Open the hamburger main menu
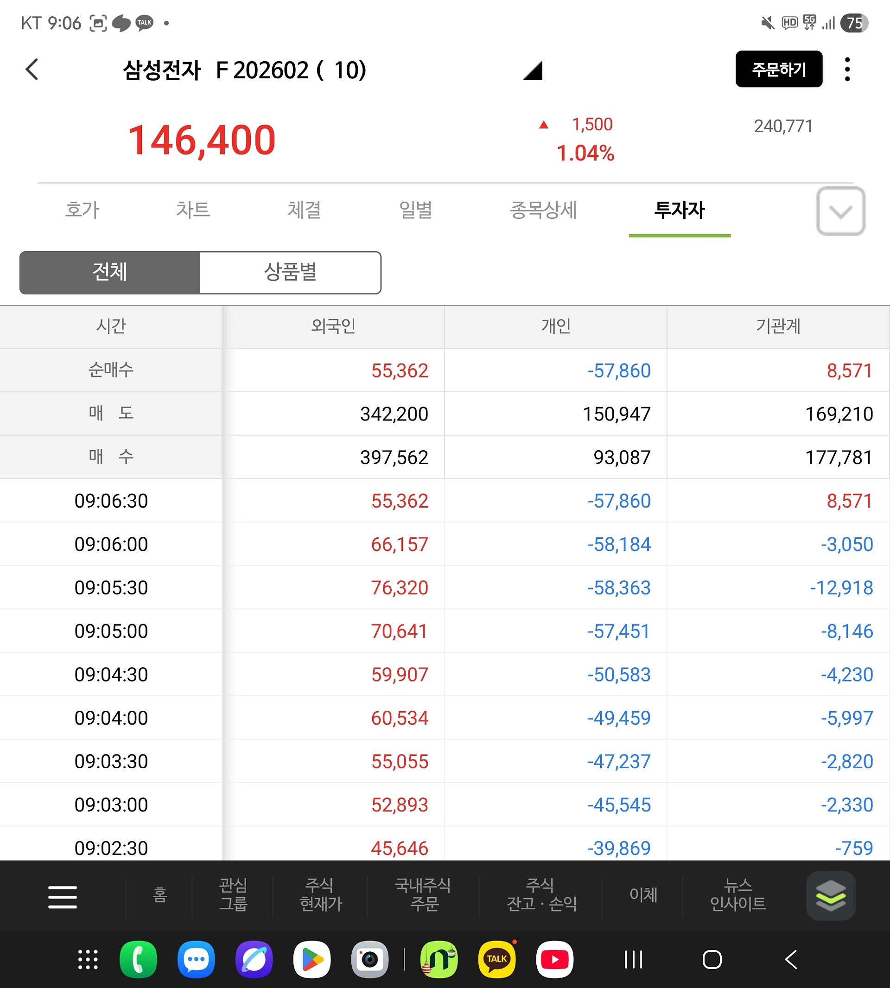The width and height of the screenshot is (890, 988). 63,897
